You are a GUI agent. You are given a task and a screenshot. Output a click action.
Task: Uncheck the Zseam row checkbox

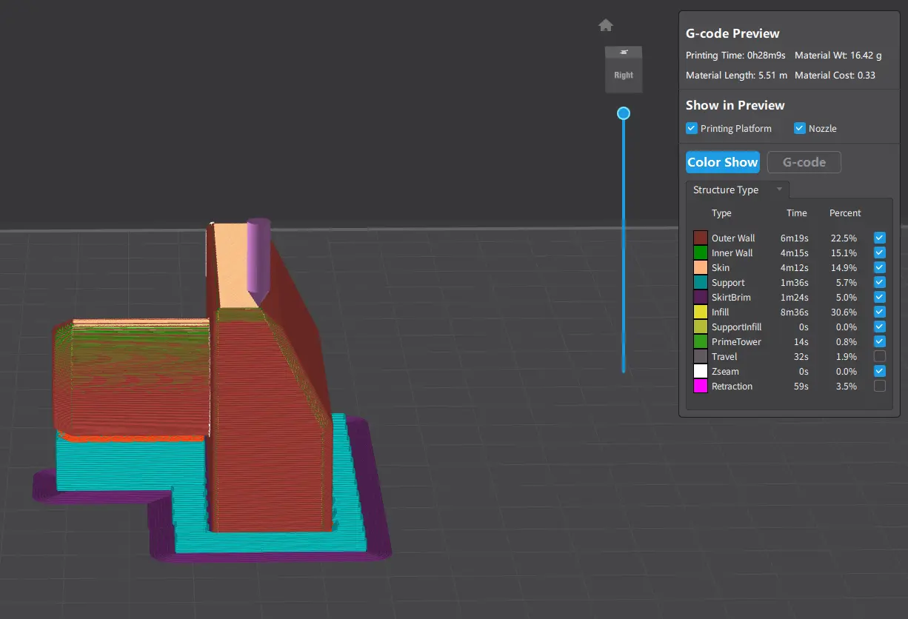pos(880,371)
